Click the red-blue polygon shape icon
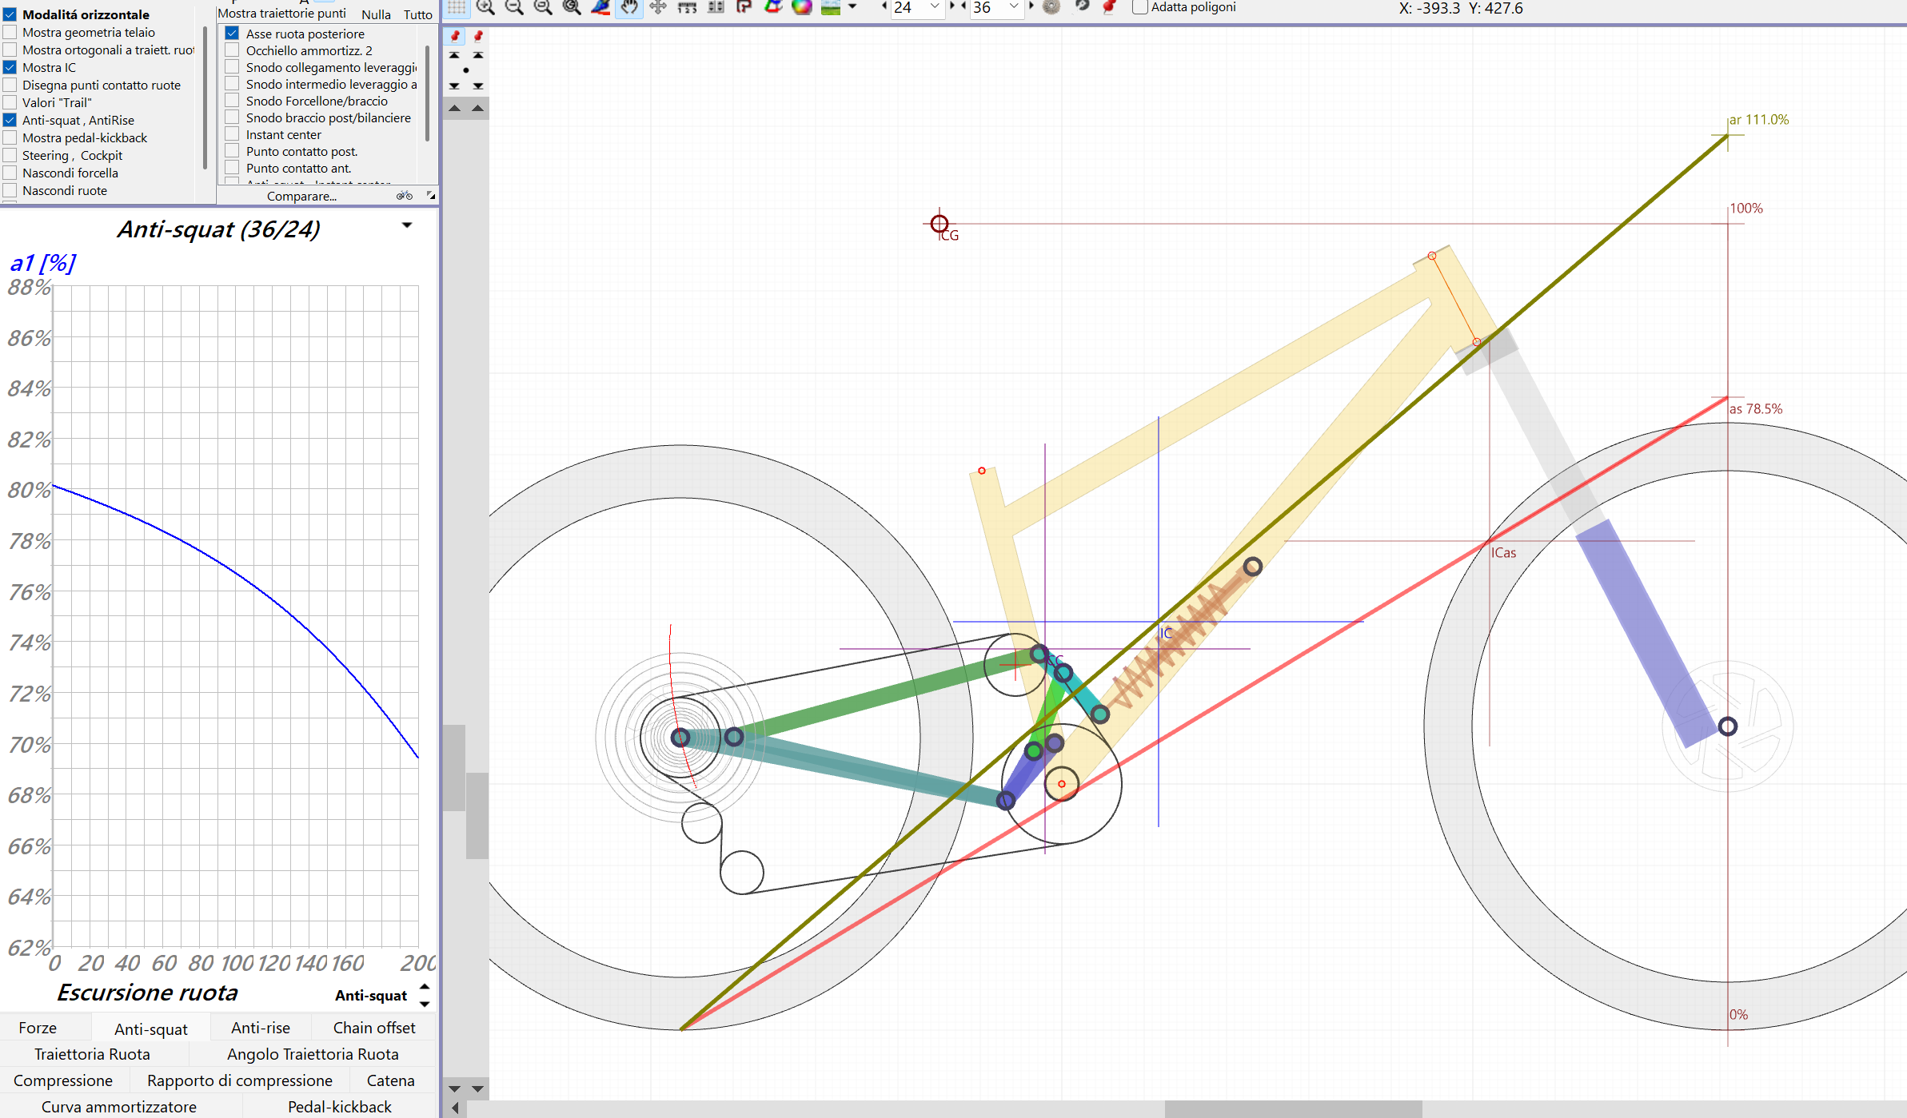 (773, 7)
